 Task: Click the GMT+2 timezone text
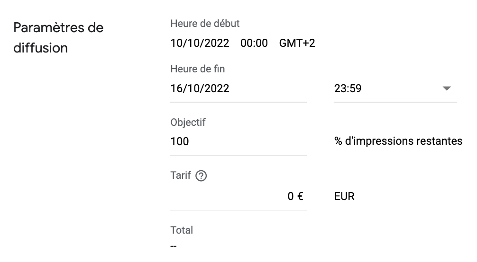pyautogui.click(x=297, y=43)
